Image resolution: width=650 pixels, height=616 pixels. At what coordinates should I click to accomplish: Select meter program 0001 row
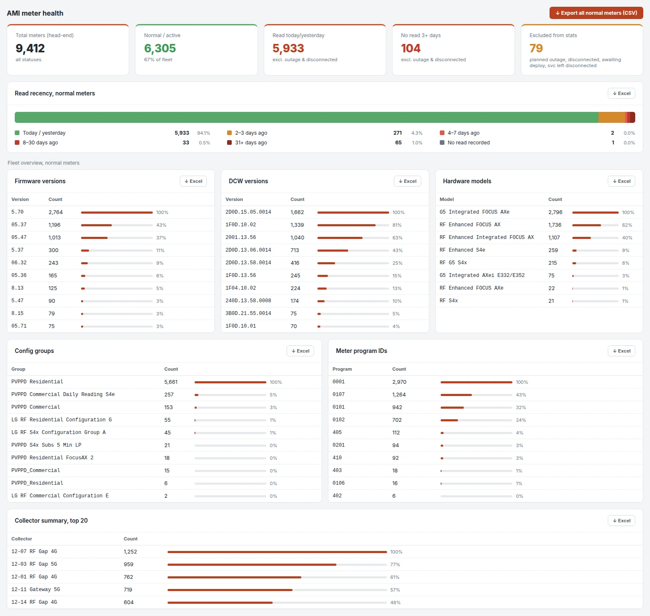pyautogui.click(x=485, y=382)
